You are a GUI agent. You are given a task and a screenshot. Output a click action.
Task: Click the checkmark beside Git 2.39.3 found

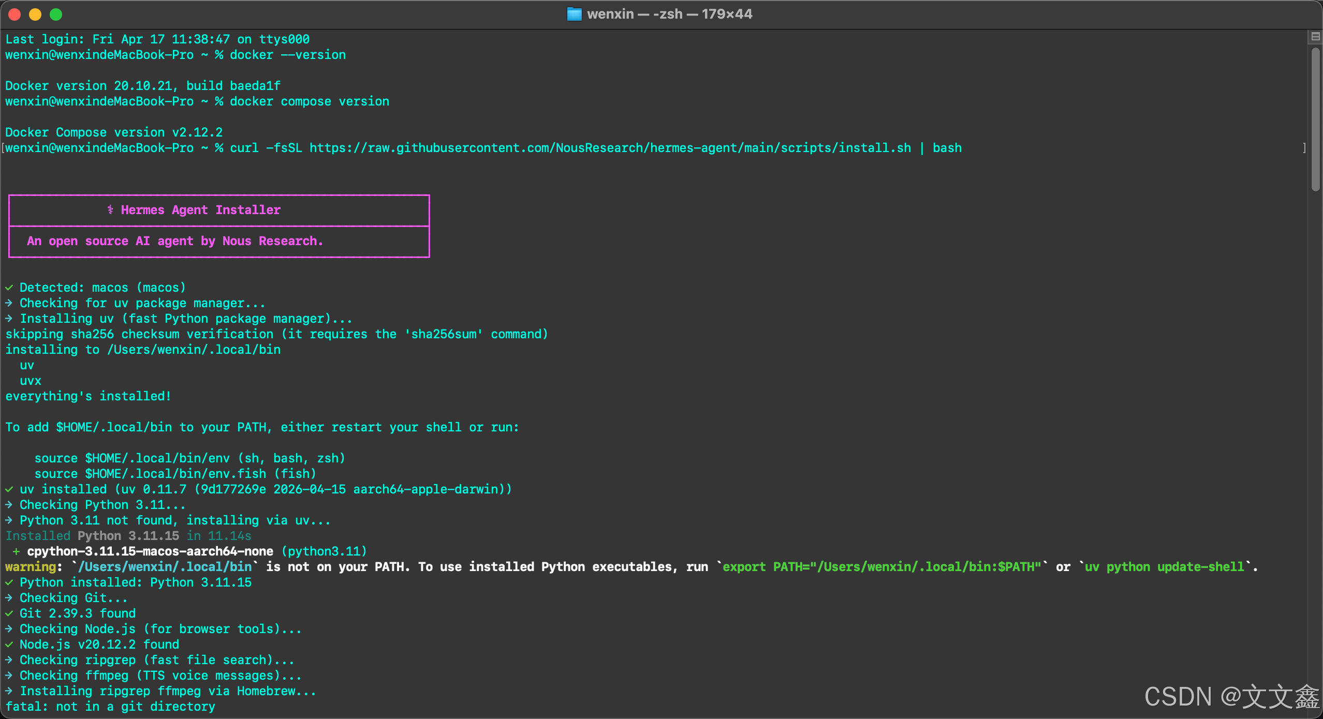pyautogui.click(x=9, y=613)
